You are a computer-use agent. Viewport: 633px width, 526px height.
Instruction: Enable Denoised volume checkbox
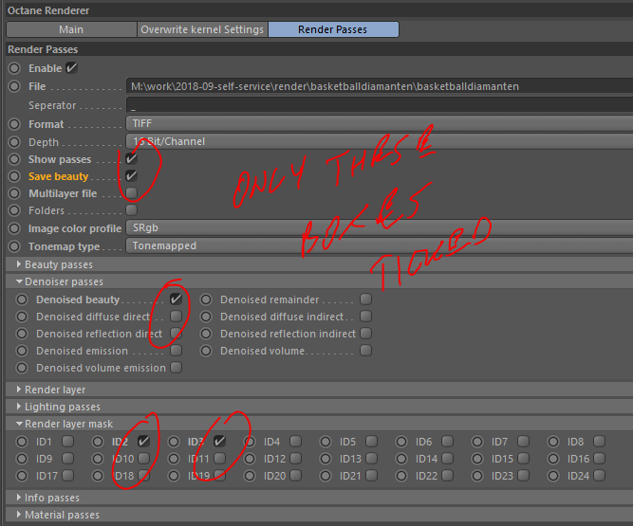click(x=365, y=351)
